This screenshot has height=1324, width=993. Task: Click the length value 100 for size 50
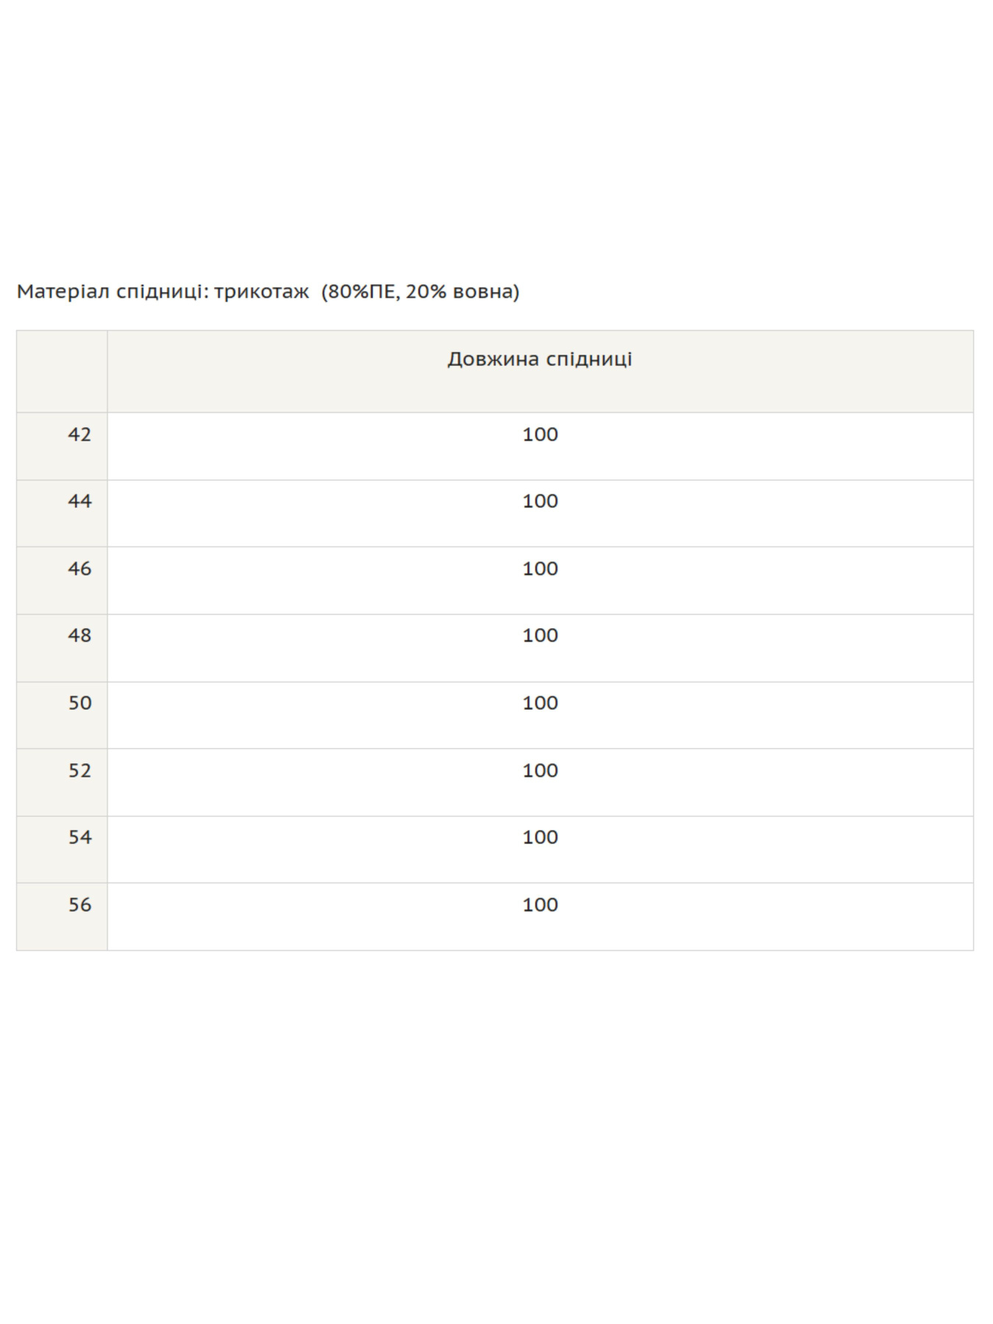coord(540,703)
